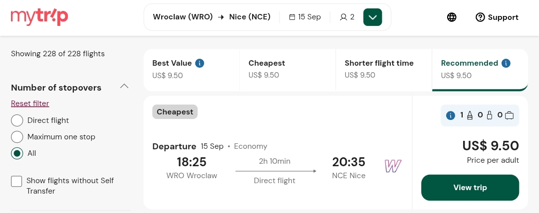Screen dimensions: 539x213
Task: Click the 15 Sep date field
Action: coord(305,17)
